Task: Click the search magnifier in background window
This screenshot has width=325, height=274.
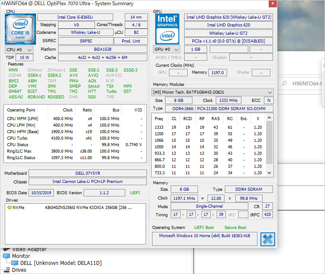Action: click(284, 84)
